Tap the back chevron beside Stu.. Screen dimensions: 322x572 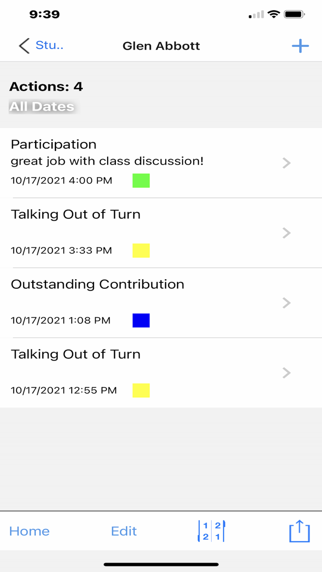(x=23, y=46)
